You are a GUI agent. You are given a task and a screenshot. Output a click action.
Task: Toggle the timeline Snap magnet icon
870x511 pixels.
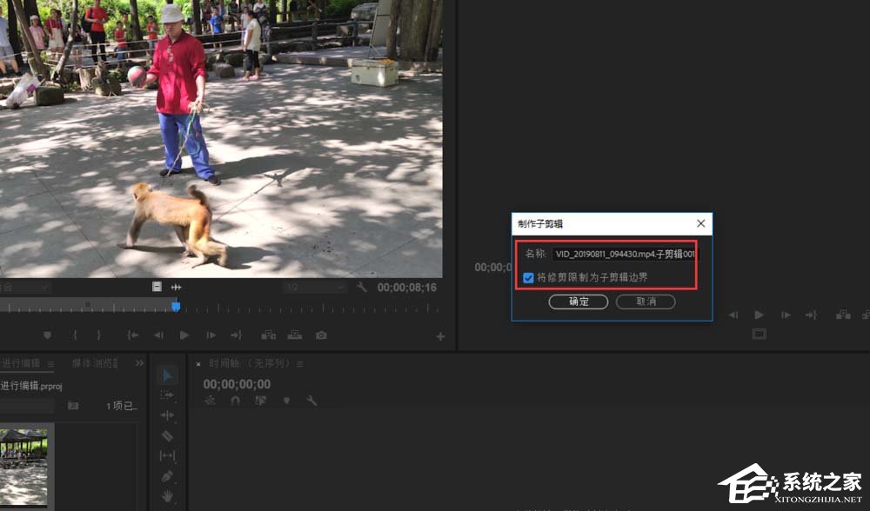pyautogui.click(x=235, y=401)
